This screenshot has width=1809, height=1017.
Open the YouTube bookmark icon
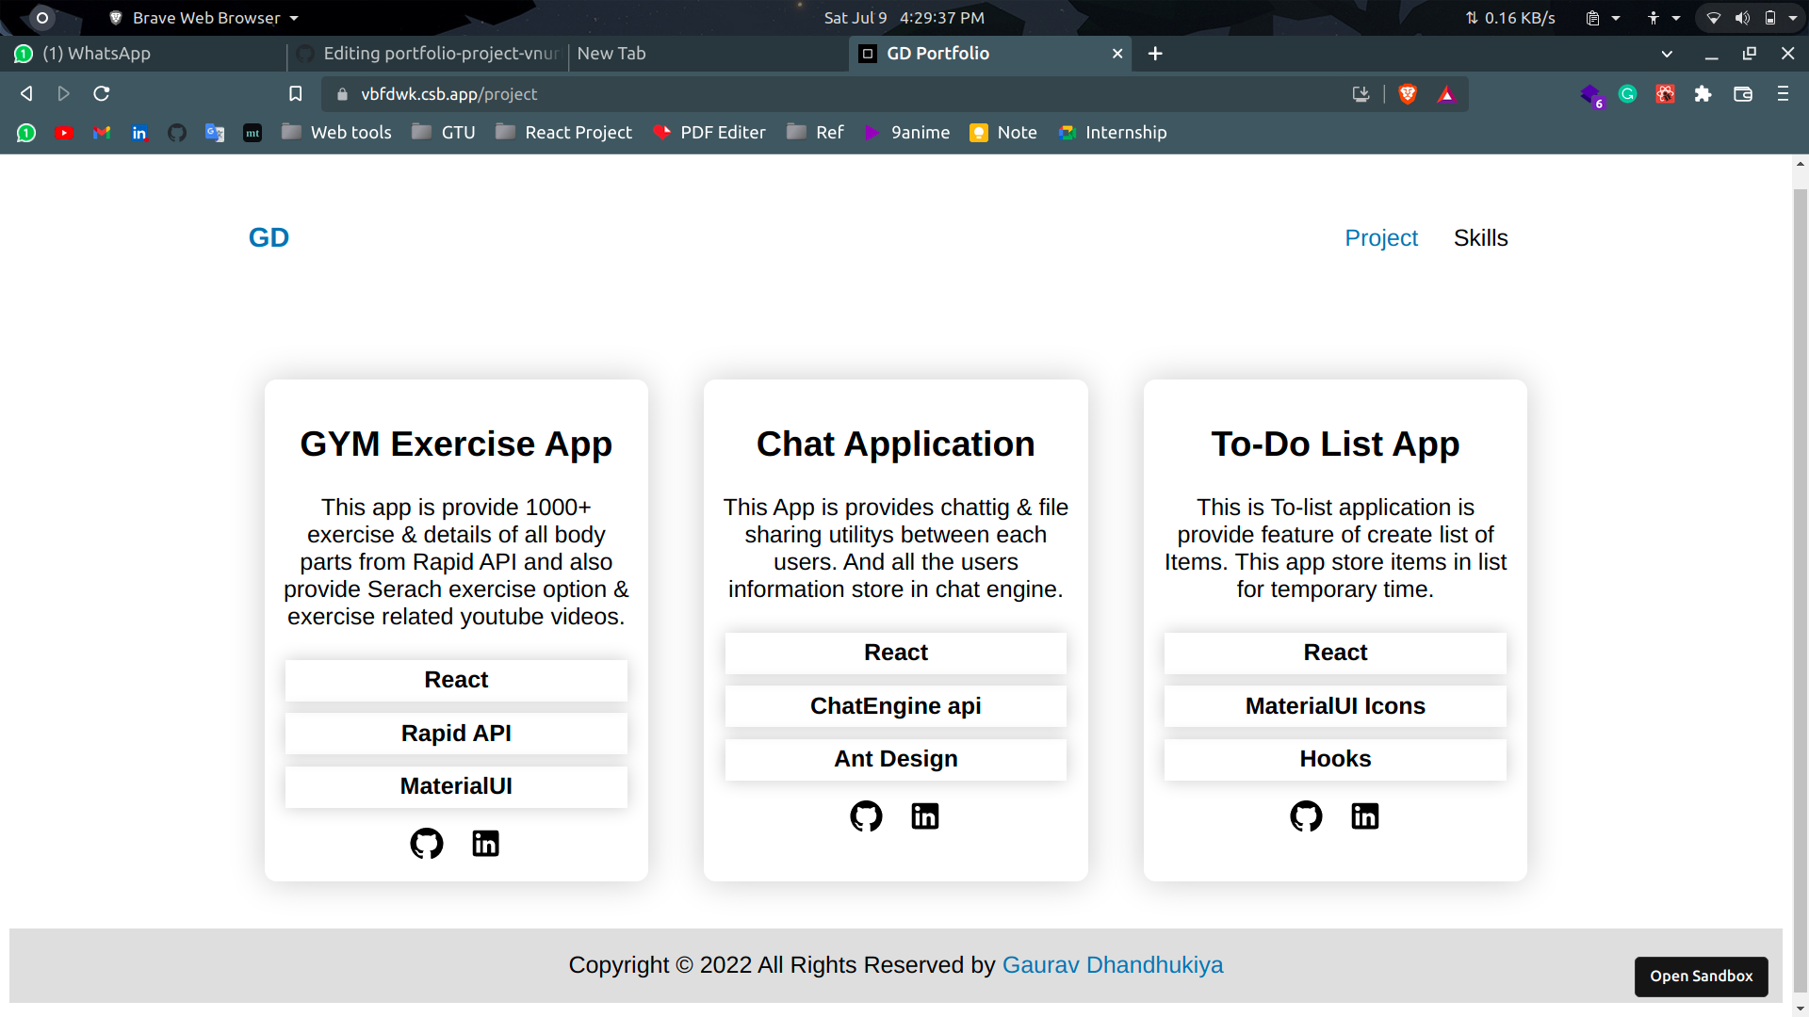tap(64, 133)
